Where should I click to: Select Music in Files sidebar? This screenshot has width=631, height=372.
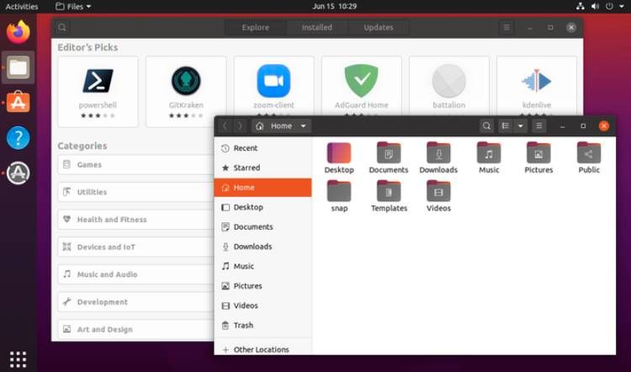[x=262, y=266]
